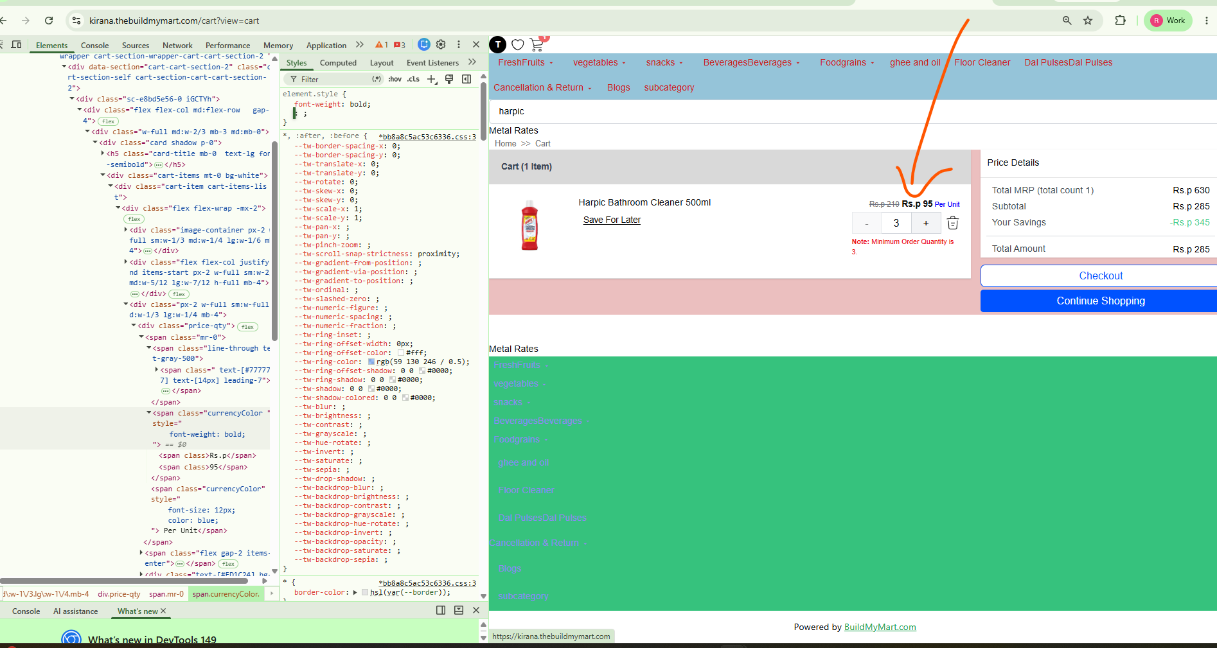Open the Performance tab
Screen dimensions: 1217x648
tap(227, 45)
